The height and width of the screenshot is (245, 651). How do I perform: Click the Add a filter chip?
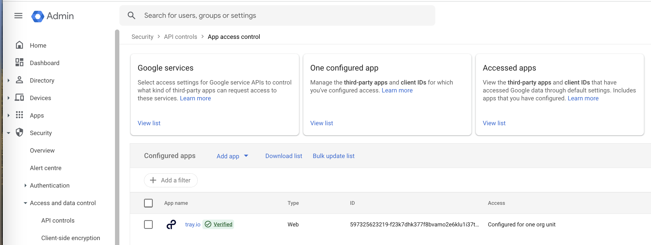tap(171, 180)
